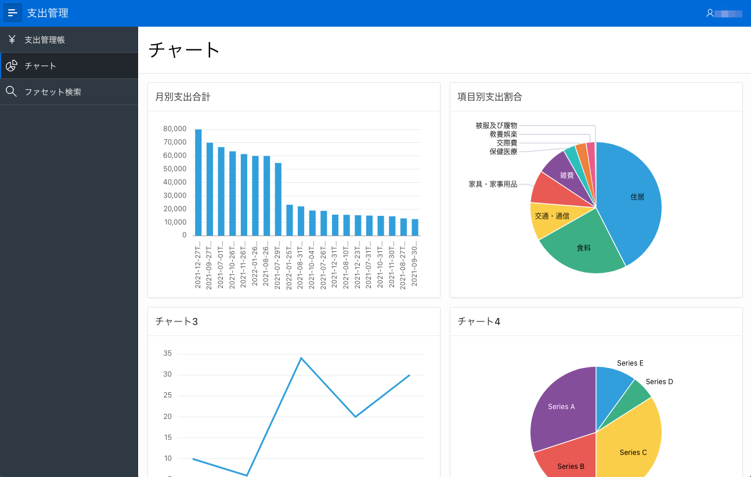Click the peak point of チャート3 line
Viewport: 751px width, 477px height.
click(x=301, y=358)
